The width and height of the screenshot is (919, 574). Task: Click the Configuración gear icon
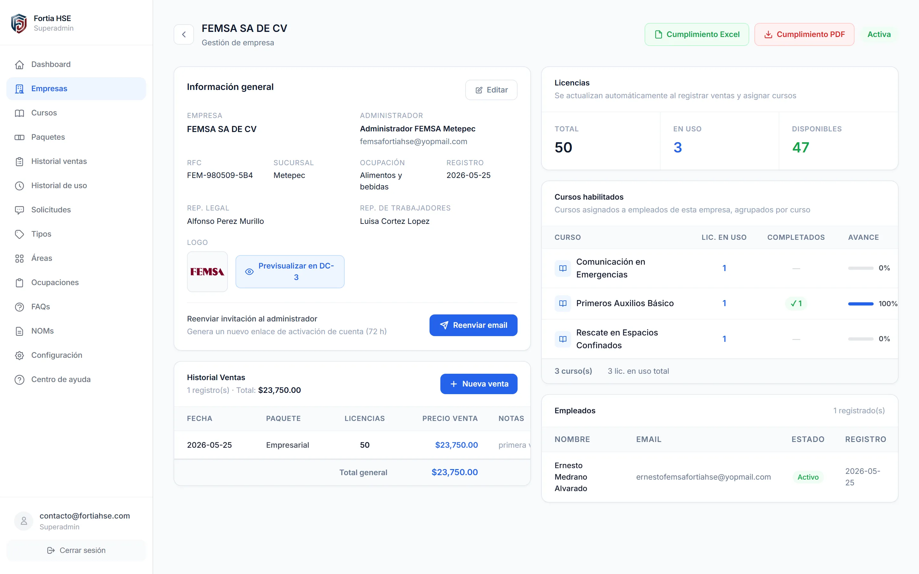coord(19,355)
